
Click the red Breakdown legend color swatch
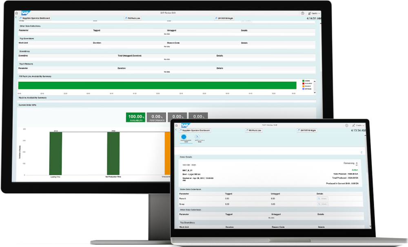pos(303,84)
